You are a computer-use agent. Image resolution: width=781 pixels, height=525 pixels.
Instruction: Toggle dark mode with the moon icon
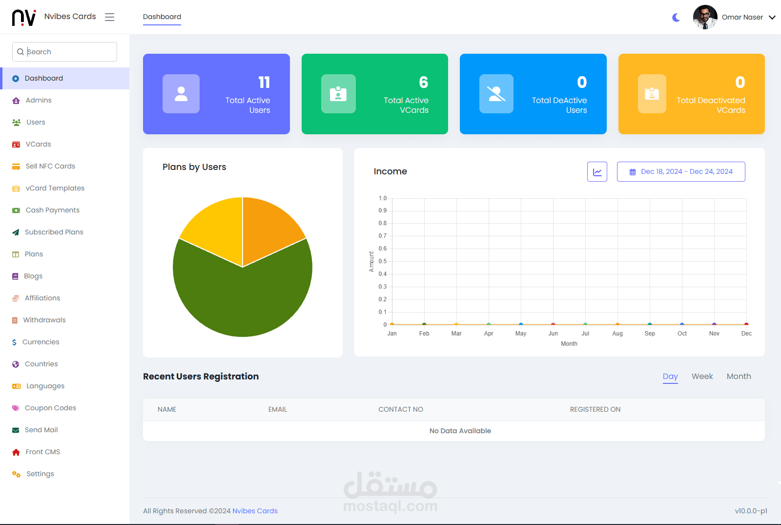[676, 18]
